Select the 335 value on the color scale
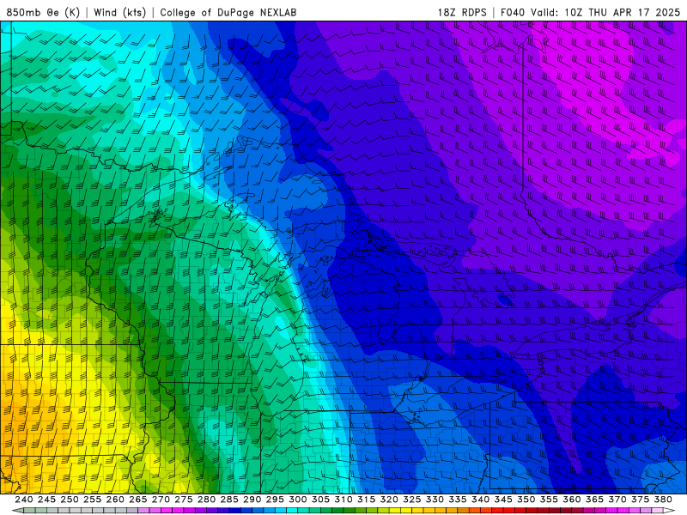 [x=458, y=500]
